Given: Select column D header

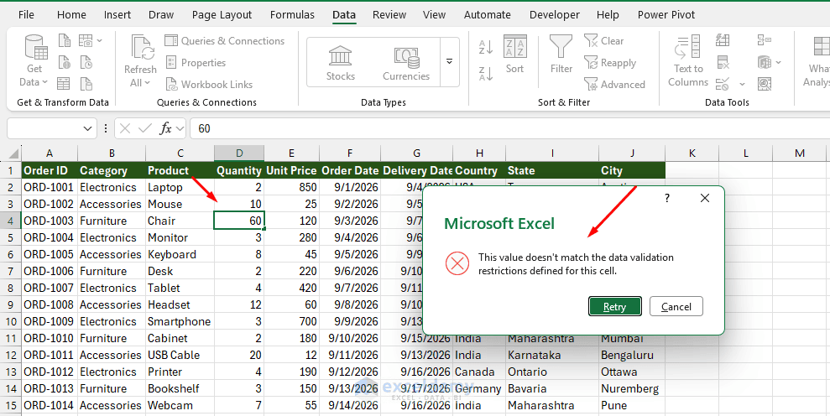Looking at the screenshot, I should click(x=239, y=153).
